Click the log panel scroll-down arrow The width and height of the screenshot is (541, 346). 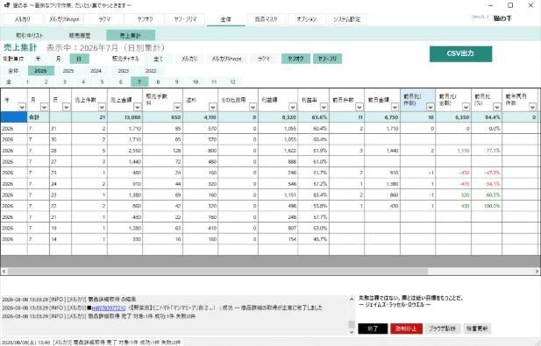point(352,332)
